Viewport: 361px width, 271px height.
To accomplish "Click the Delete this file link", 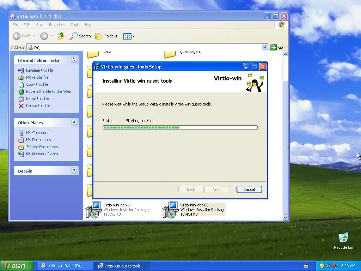I will (38, 106).
